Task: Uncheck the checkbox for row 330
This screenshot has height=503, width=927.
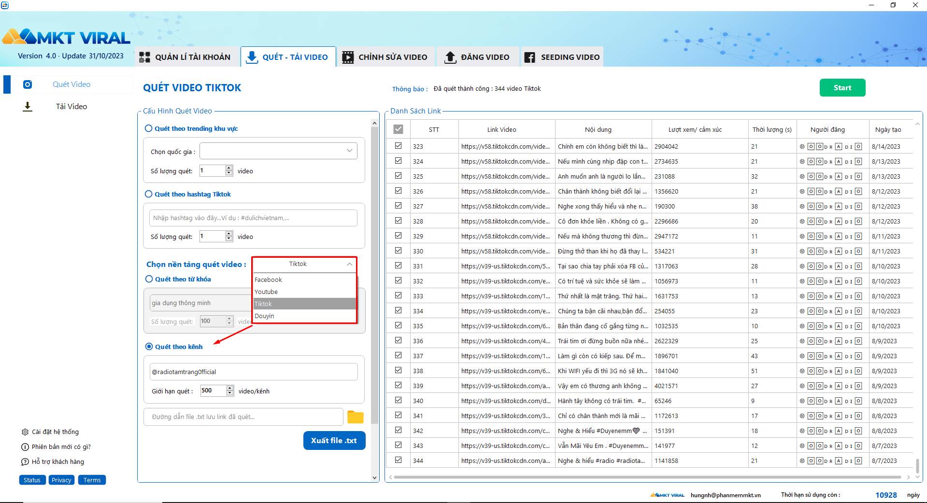Action: 398,251
